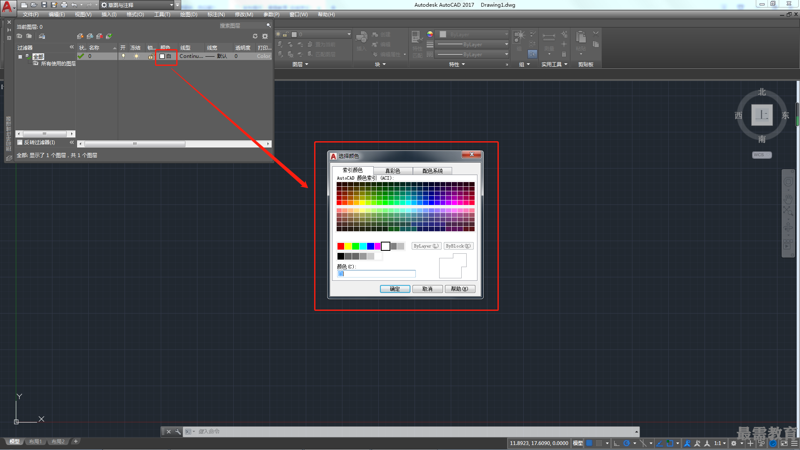Click the 搜索图层 search field
Screen dimensions: 800x450
(242, 26)
